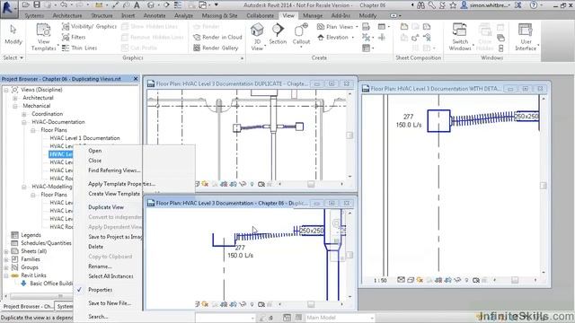Open the Plan Views dropdown arrow
This screenshot has width=575, height=323.
[357, 27]
